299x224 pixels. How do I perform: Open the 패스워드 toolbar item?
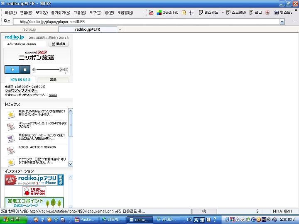pos(208,12)
